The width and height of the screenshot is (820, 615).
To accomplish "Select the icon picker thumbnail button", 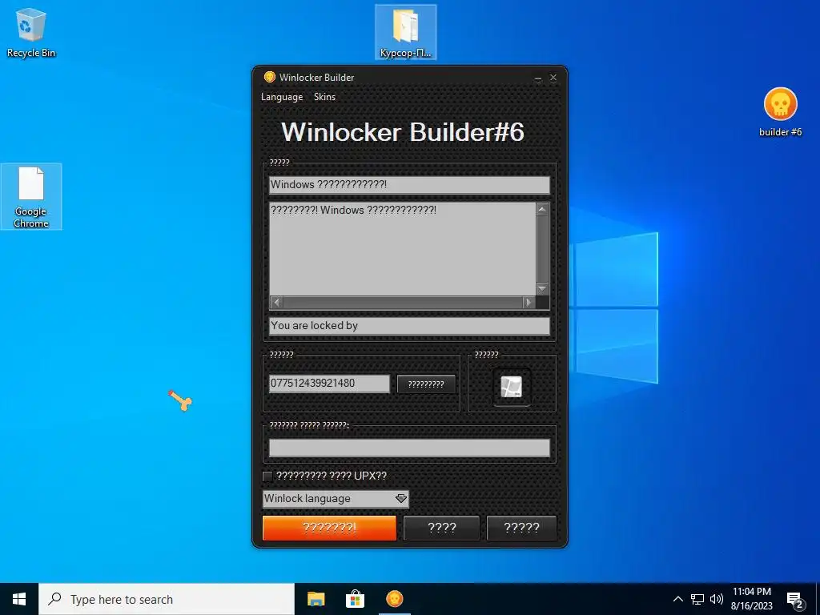I will pyautogui.click(x=511, y=387).
